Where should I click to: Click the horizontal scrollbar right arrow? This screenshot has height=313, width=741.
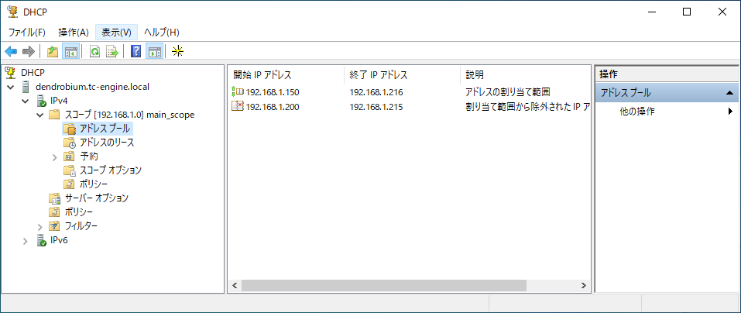(584, 286)
